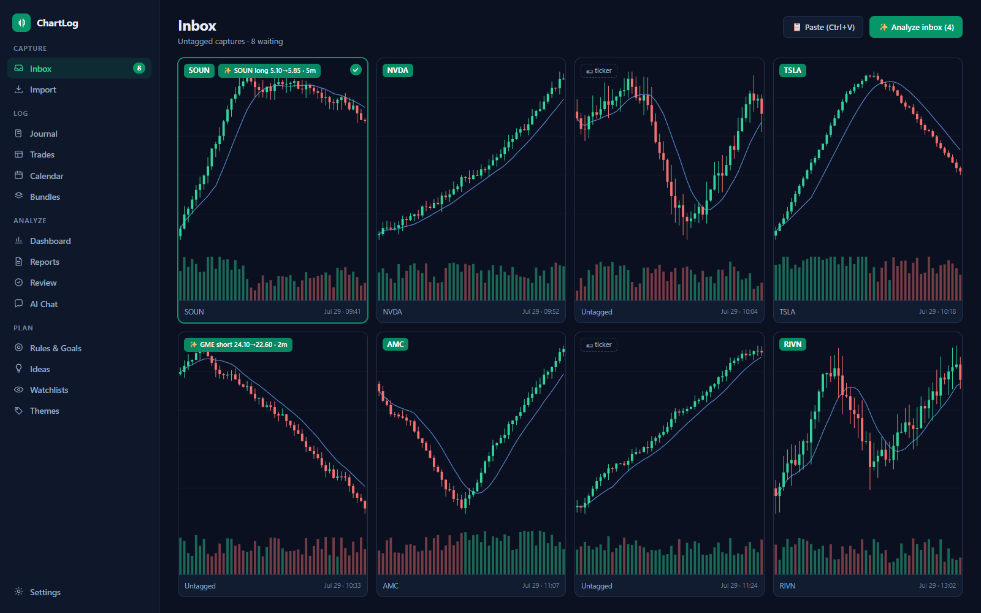The height and width of the screenshot is (613, 981).
Task: Click the Review checkmark-circle icon
Action: (19, 282)
